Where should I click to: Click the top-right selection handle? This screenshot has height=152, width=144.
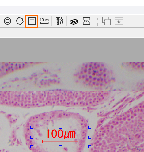pos(89,127)
